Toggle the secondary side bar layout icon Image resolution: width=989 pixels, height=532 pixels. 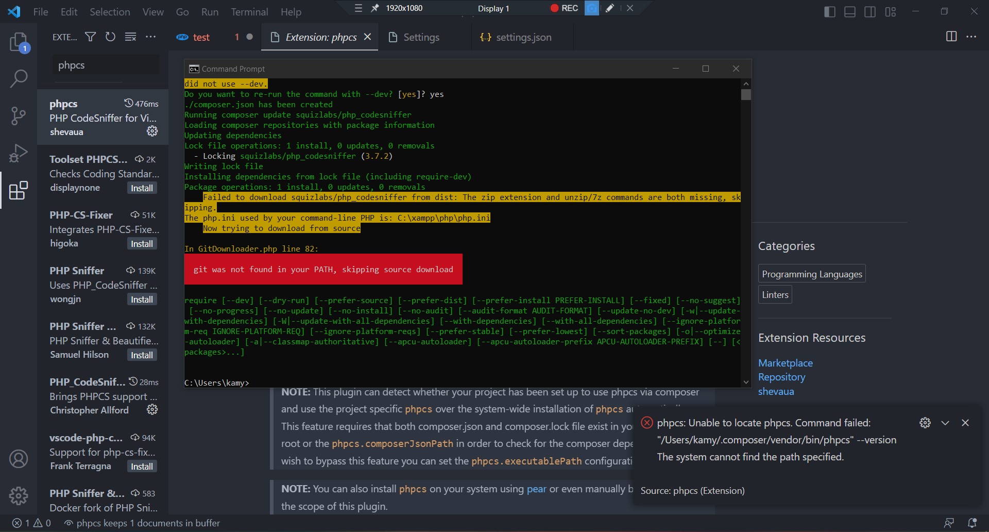(870, 11)
